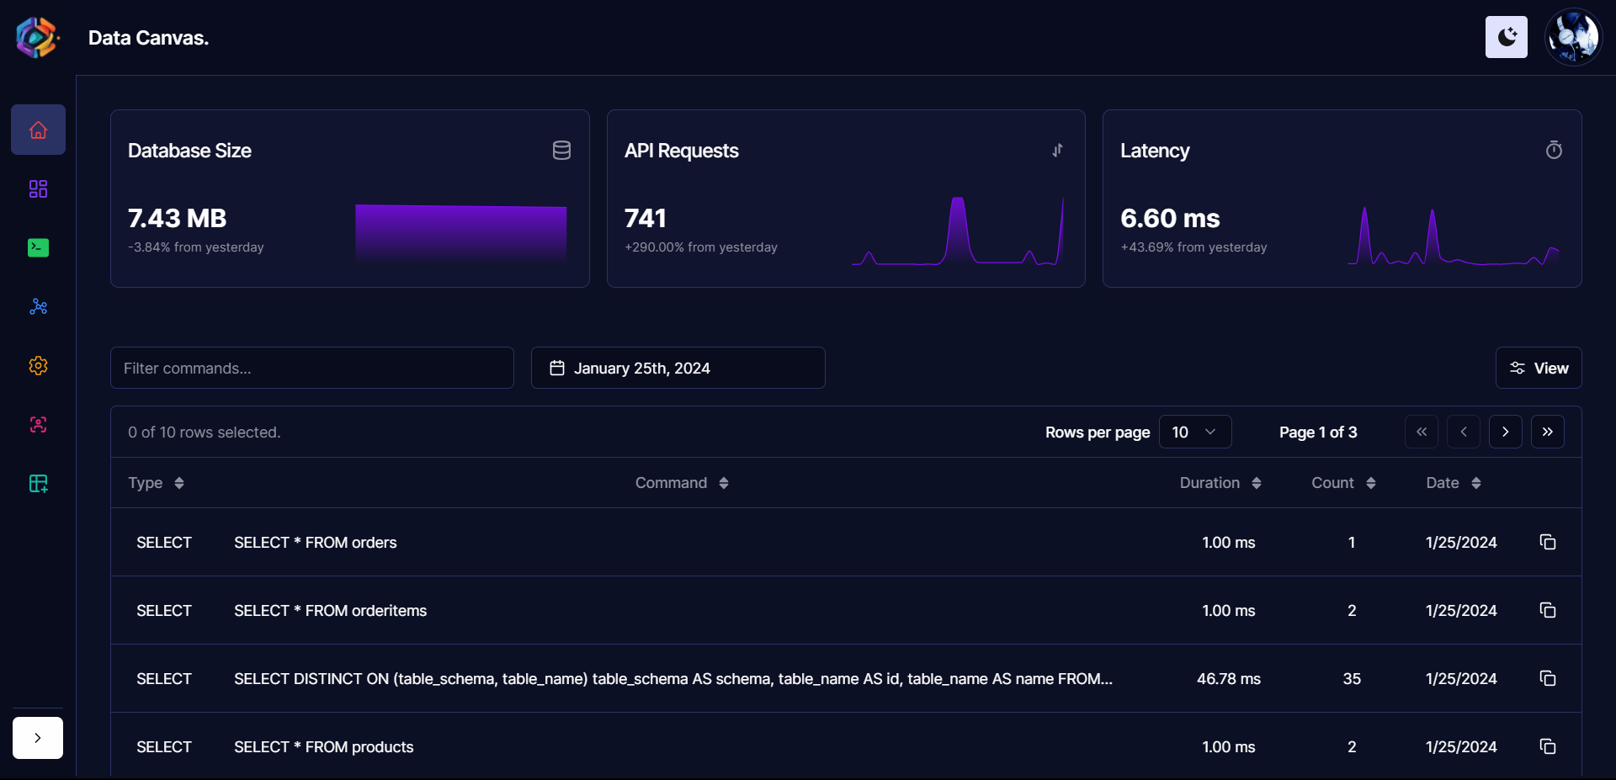Sort the table by Count column

1343,483
